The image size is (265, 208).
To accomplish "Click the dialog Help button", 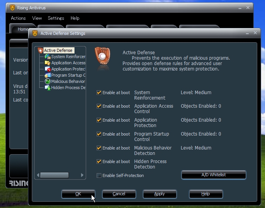I will (x=206, y=194).
